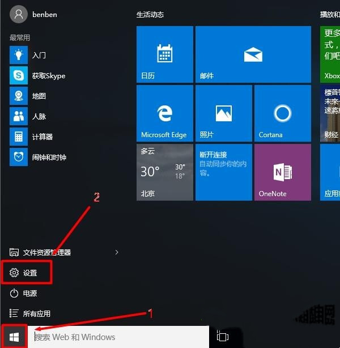Launch the 计算器 Calculator app icon
This screenshot has height=348, width=340.
coord(19,137)
